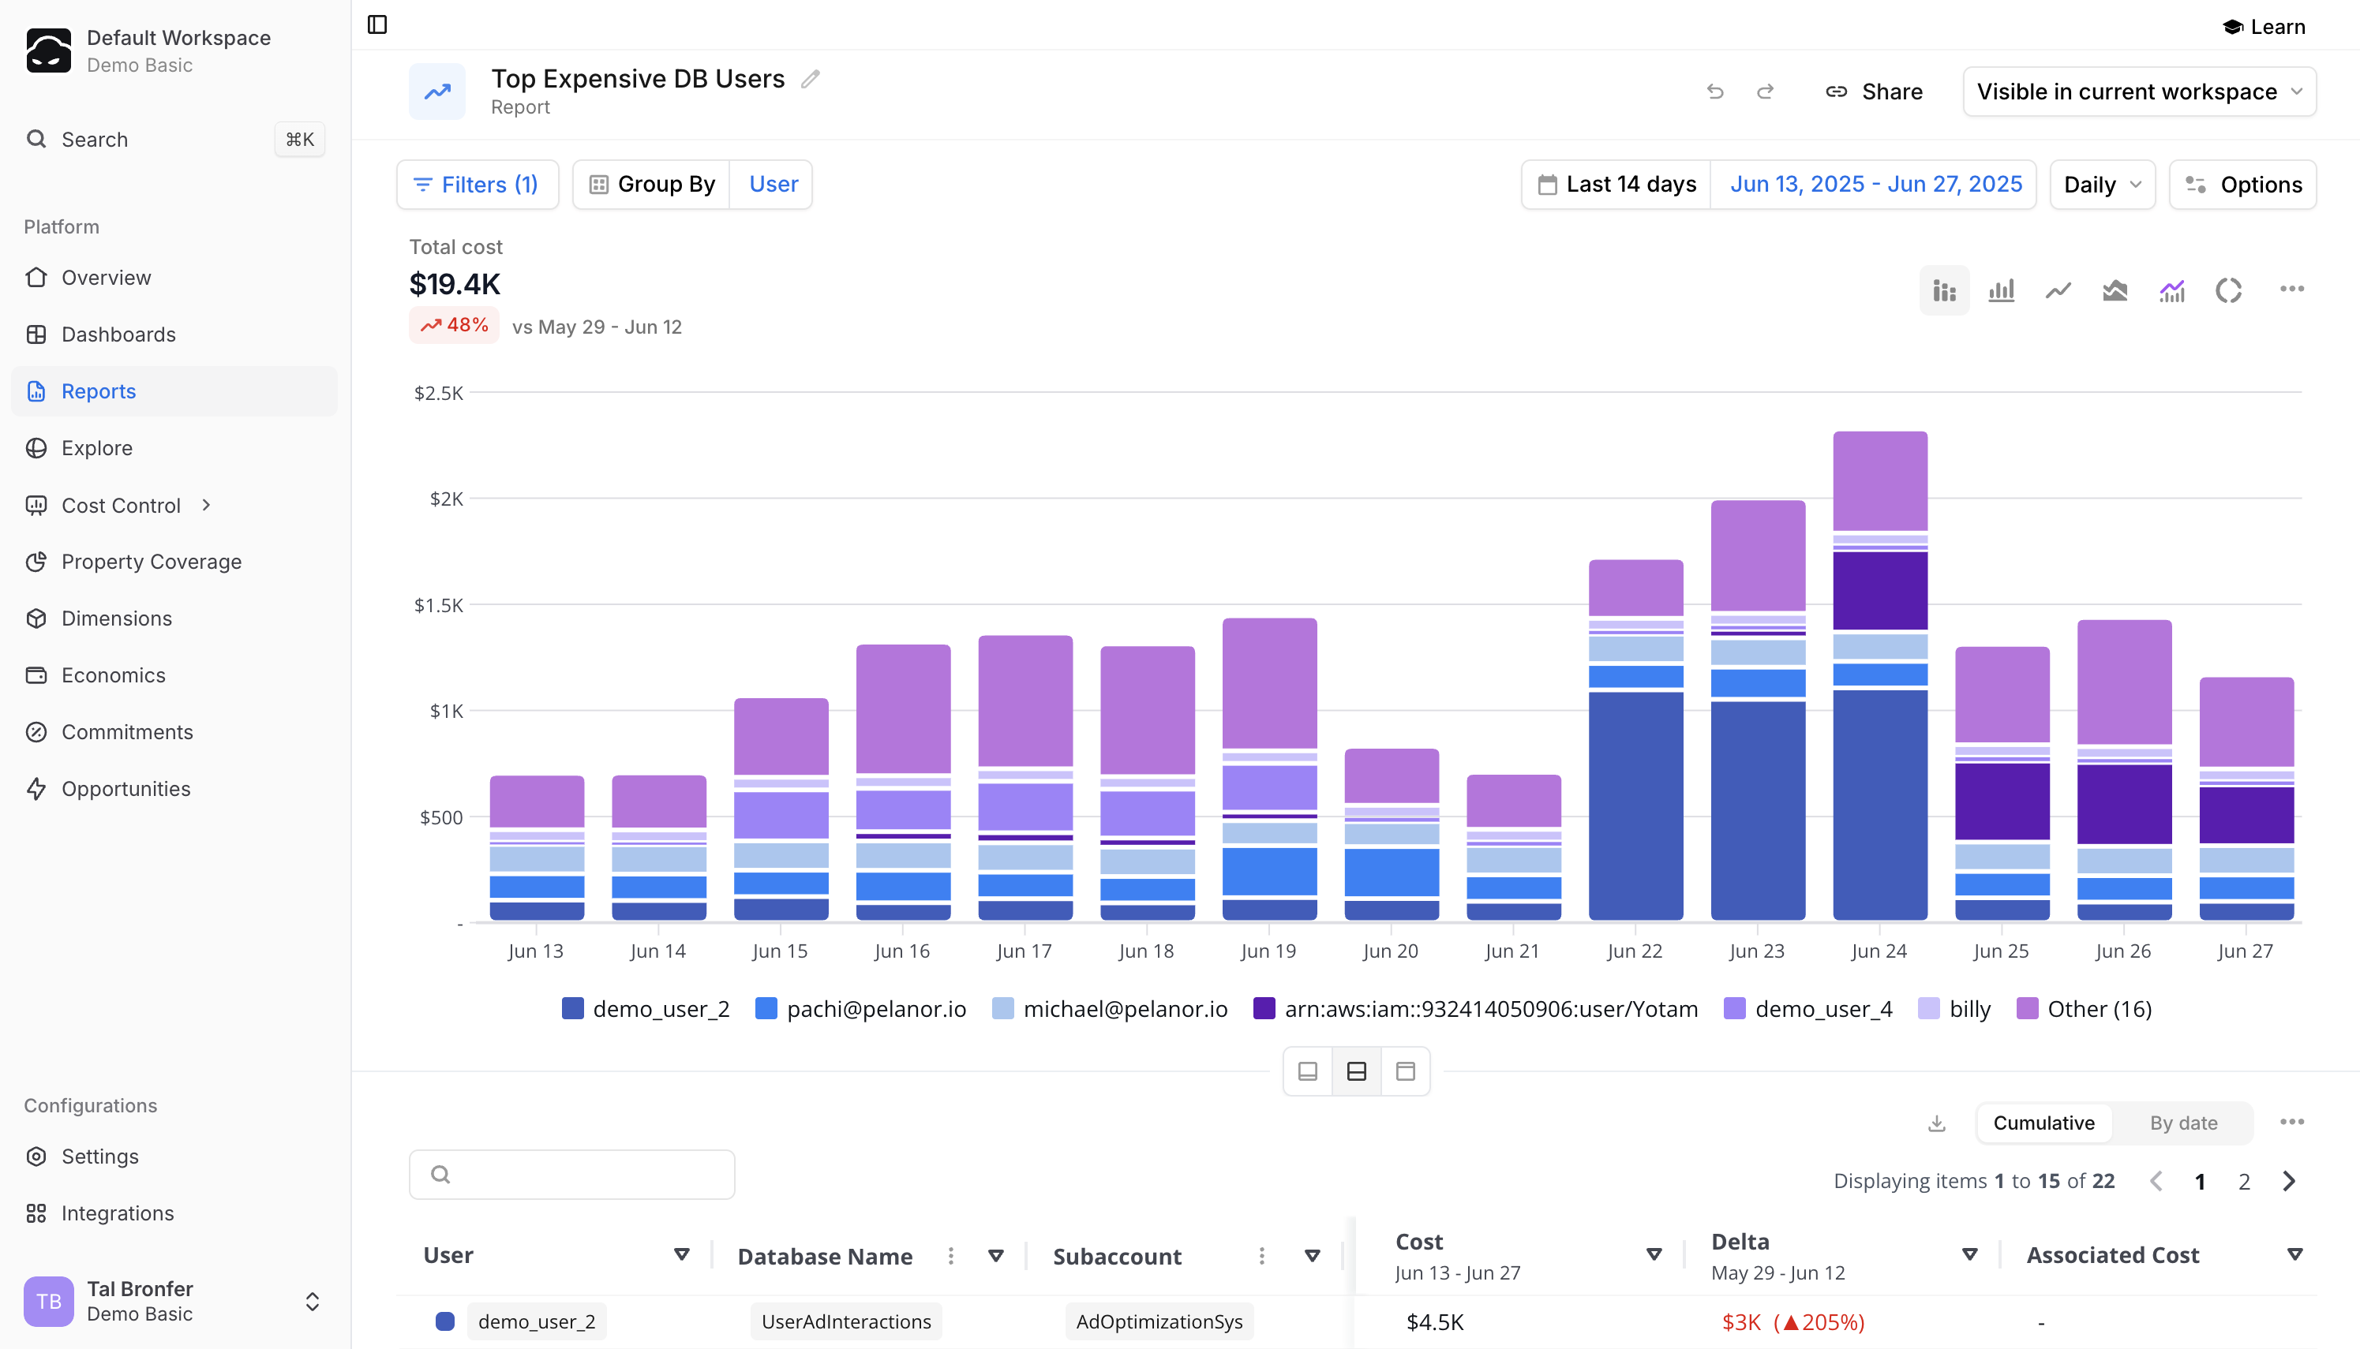
Task: Select the Cumulative table view
Action: 2043,1123
